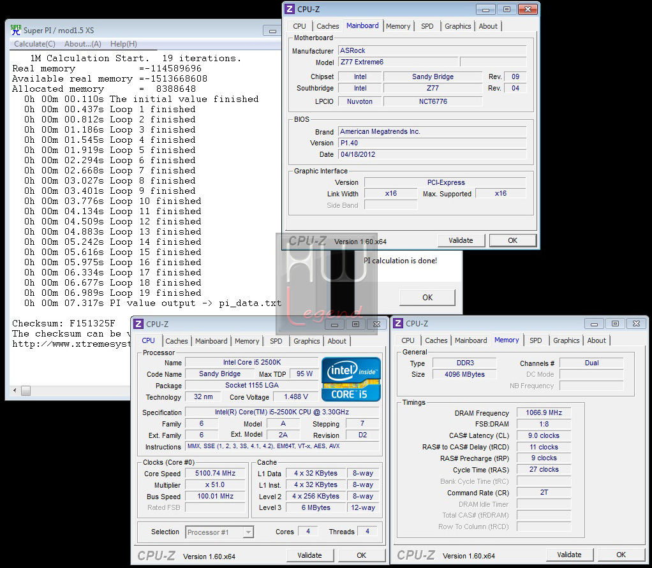This screenshot has height=568, width=652.
Task: Open the Graphics tab in the i5 2500K processor CPU-Z window
Action: point(306,341)
